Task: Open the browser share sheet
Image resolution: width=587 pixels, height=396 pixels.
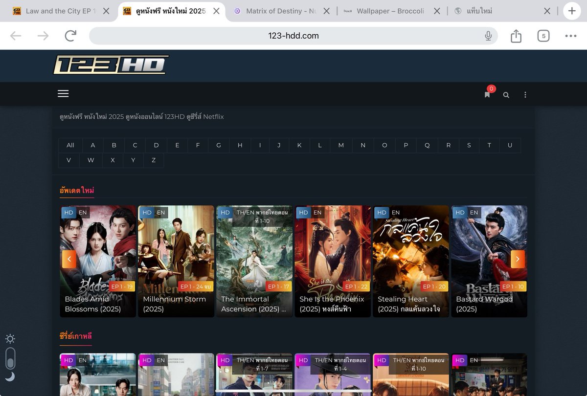Action: [516, 36]
